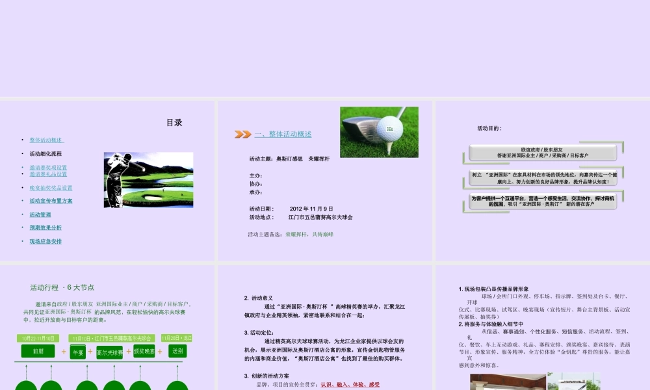Click the 11月10日·江门市五邑蒲葵高尔夫球会 date label
This screenshot has width=650, height=390.
tap(112, 338)
